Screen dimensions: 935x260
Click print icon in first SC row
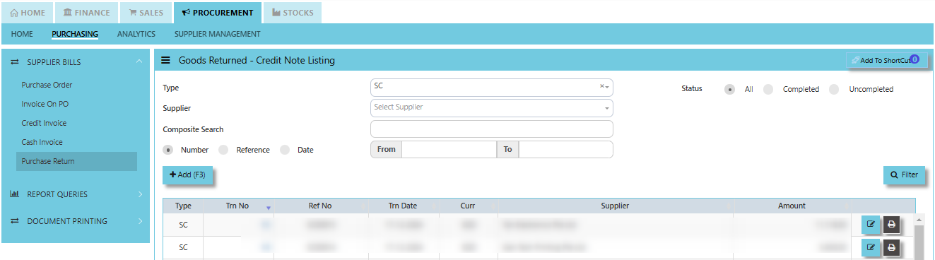tap(891, 225)
